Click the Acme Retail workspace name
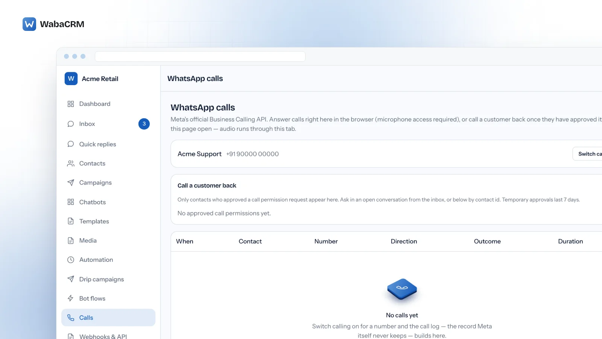Viewport: 602px width, 339px height. [x=100, y=79]
